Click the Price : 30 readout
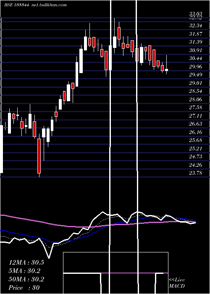The image size is (210, 294). pos(24,288)
